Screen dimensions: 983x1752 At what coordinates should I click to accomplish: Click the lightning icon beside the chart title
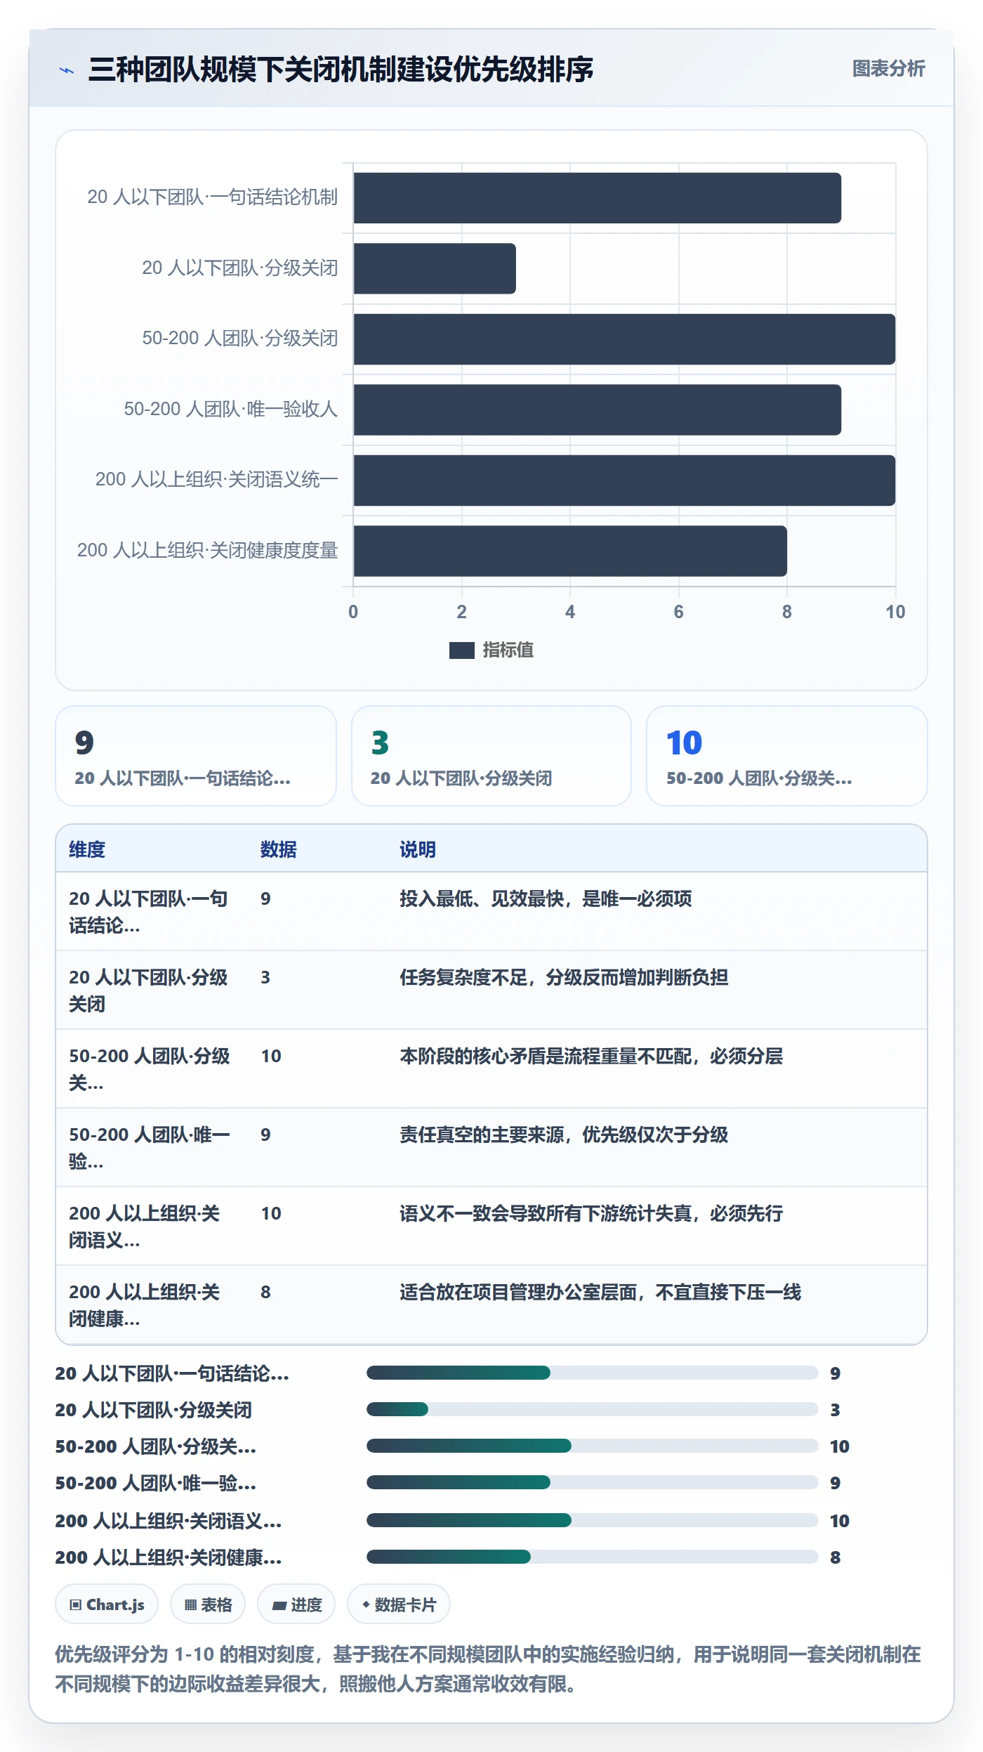coord(67,70)
